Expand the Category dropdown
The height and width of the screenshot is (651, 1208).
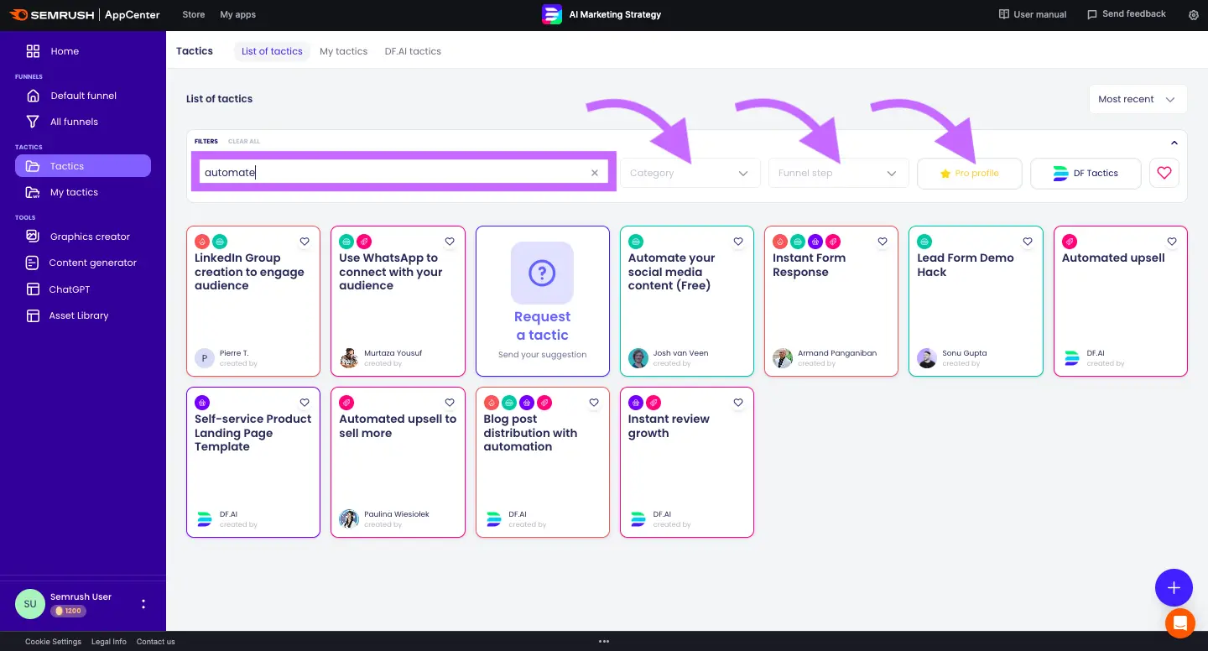689,173
